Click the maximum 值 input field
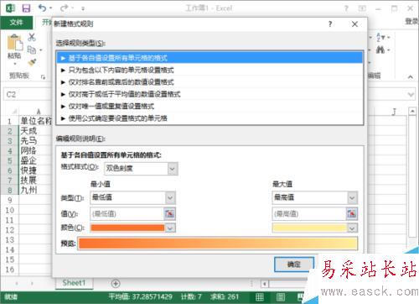This screenshot has height=304, width=419. tap(308, 214)
